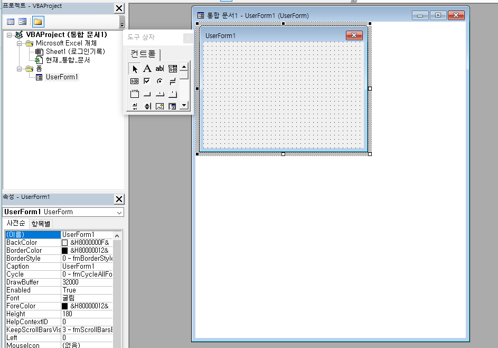Viewport: 498px width, 348px height.
Task: Click the BorderColor color swatch
Action: click(x=64, y=251)
